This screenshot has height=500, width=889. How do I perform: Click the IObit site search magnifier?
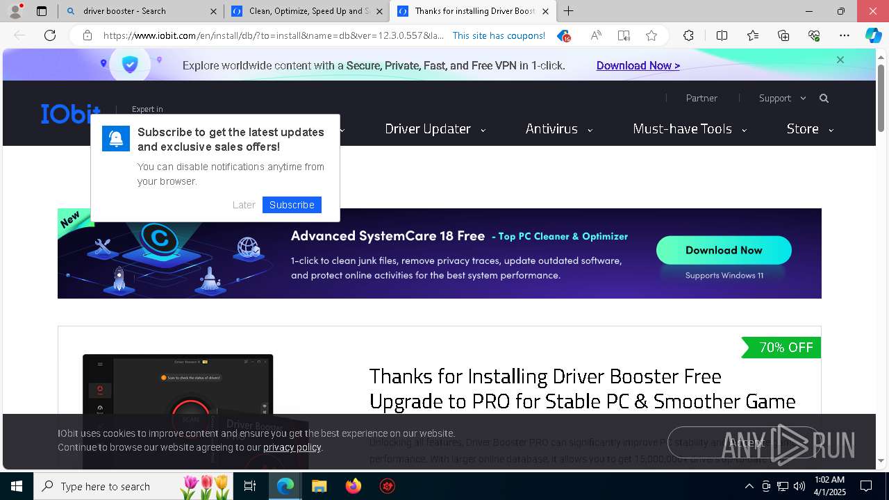[x=824, y=98]
